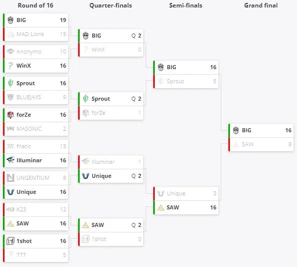This screenshot has width=297, height=267.
Task: Open MAD Lions team link
Action: [30, 34]
